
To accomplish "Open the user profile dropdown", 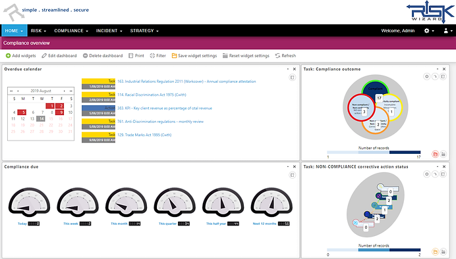I will (x=448, y=30).
